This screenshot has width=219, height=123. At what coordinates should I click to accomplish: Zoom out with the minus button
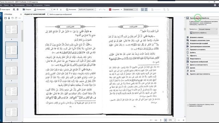179,120
